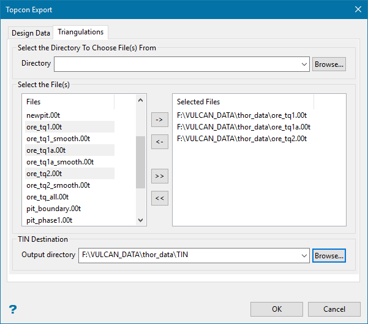Select ore_tq1a.00t path in Selected Files
This screenshot has height=324, width=368.
243,127
